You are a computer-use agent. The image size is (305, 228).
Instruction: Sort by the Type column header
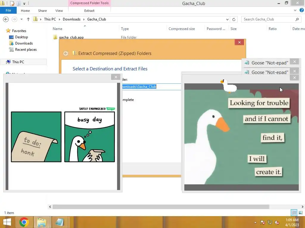pyautogui.click(x=125, y=29)
